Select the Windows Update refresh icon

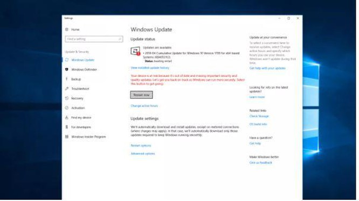[x=67, y=60]
